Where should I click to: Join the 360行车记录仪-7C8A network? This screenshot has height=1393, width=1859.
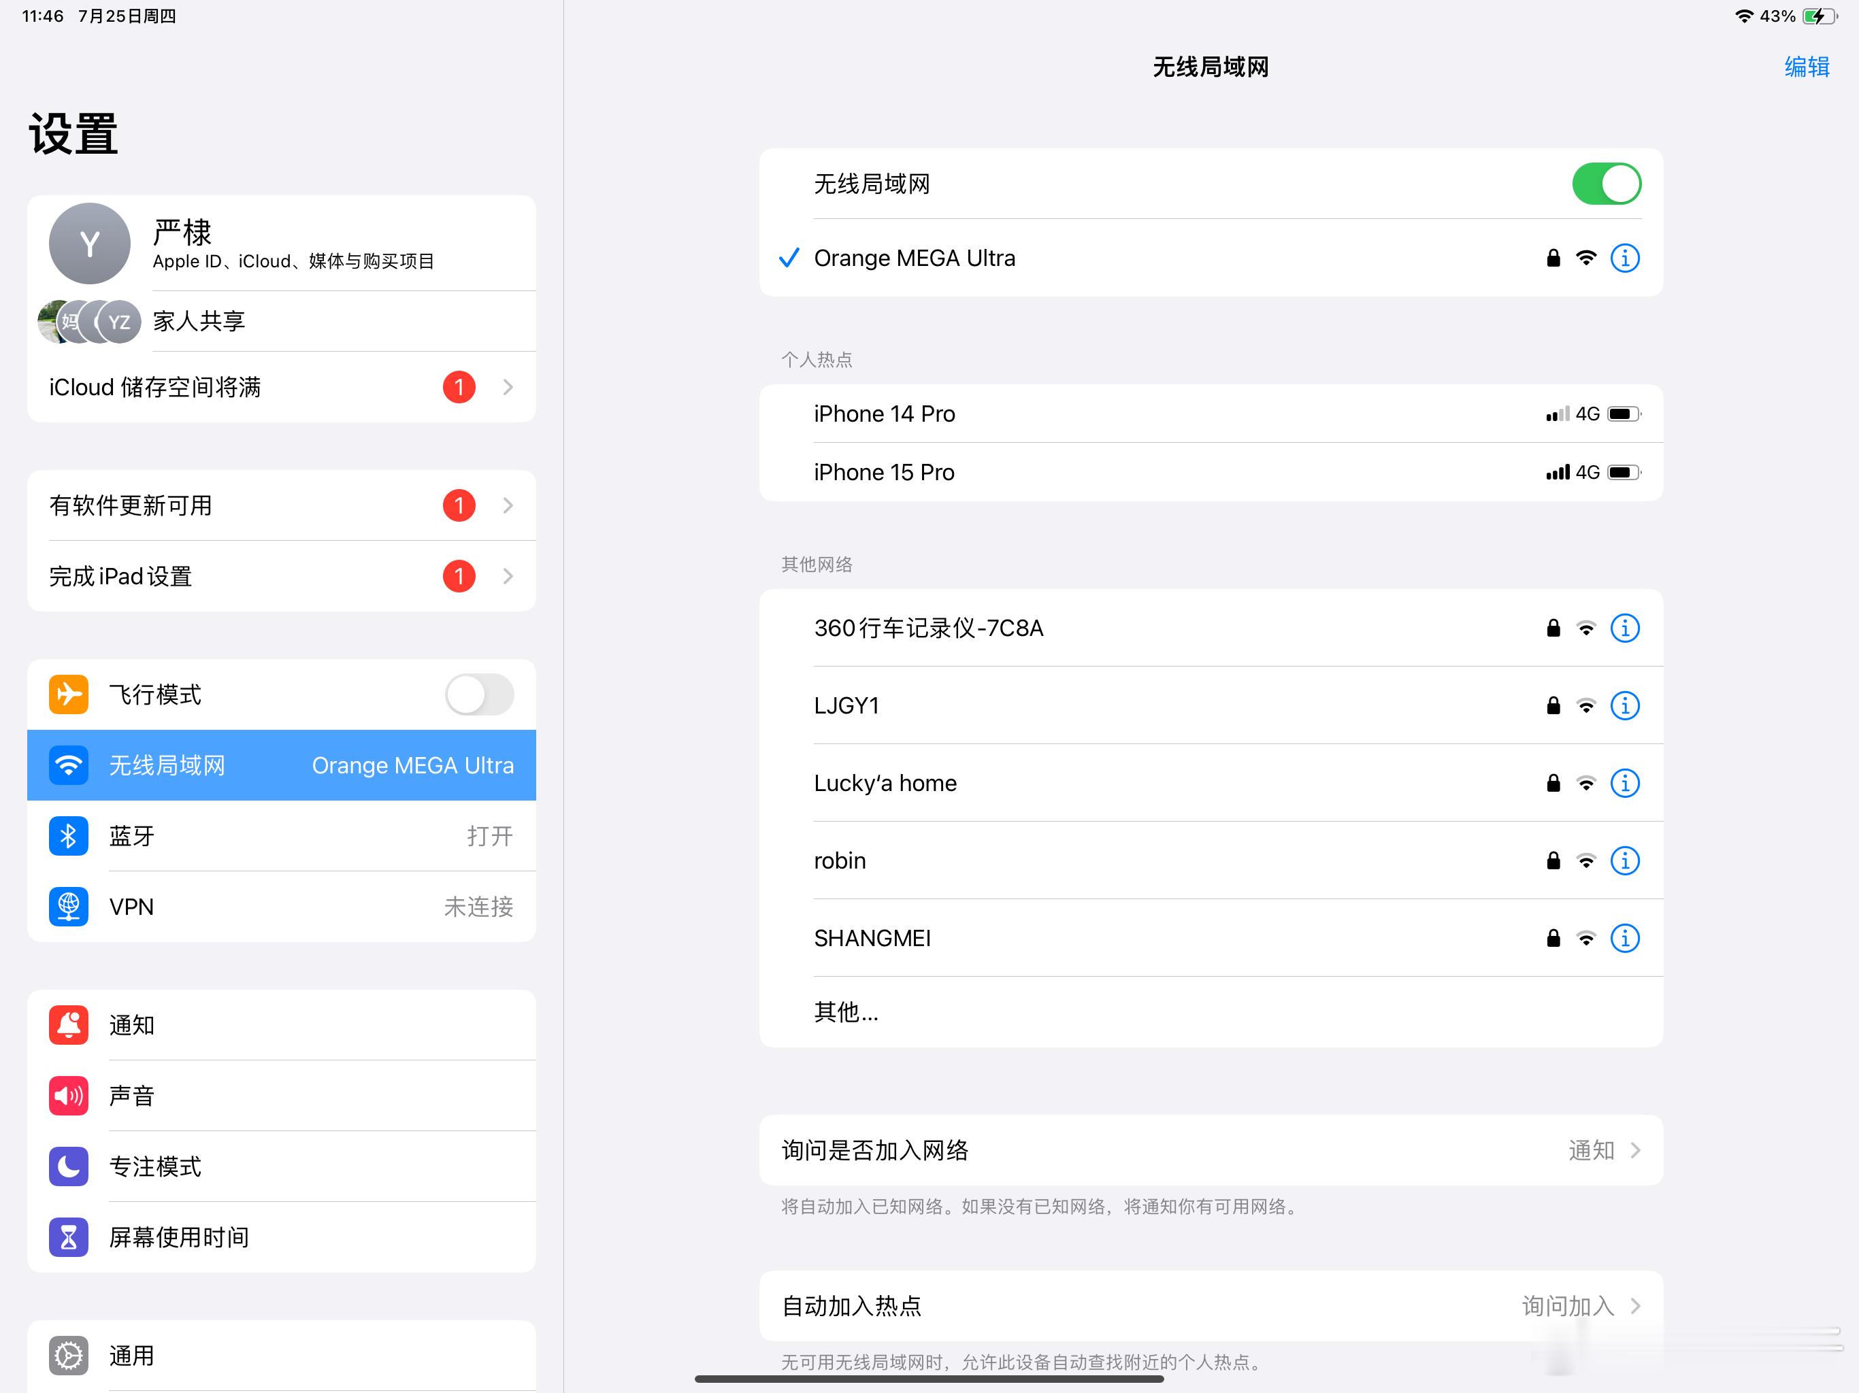tap(1211, 628)
